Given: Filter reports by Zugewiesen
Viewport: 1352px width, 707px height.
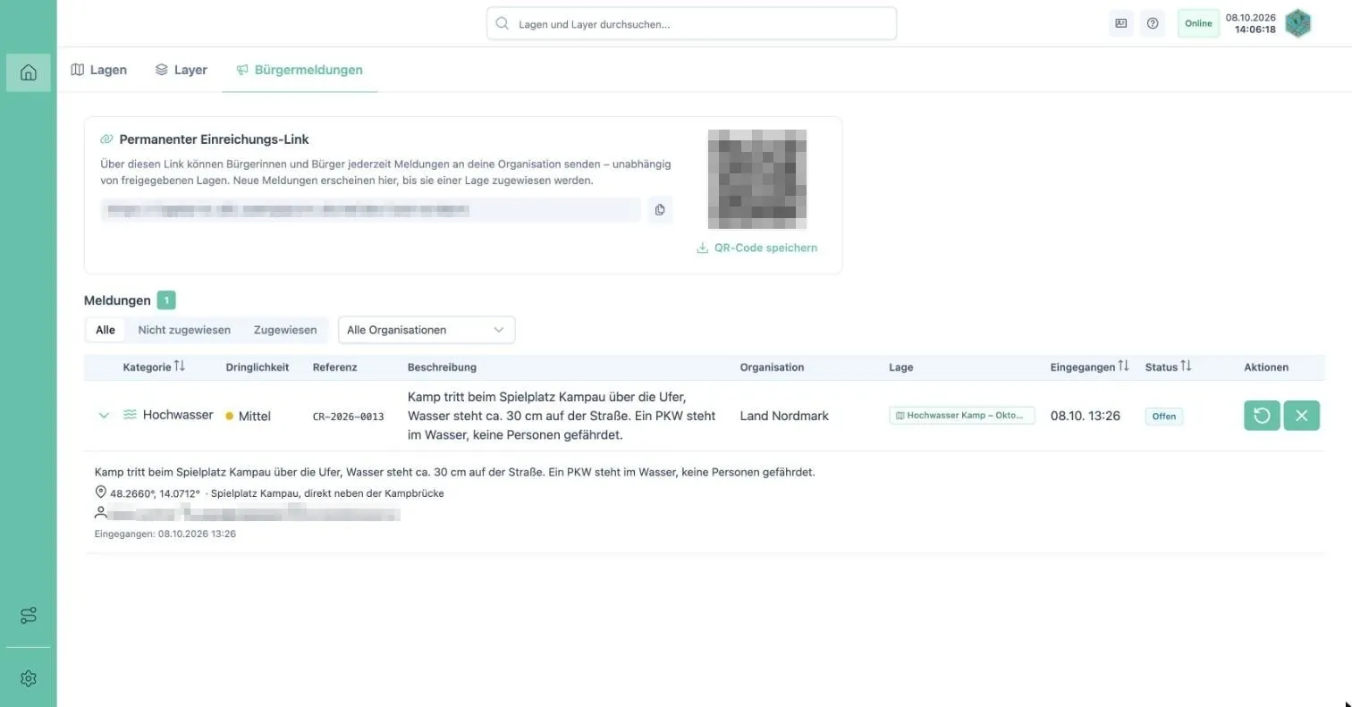Looking at the screenshot, I should tap(285, 330).
